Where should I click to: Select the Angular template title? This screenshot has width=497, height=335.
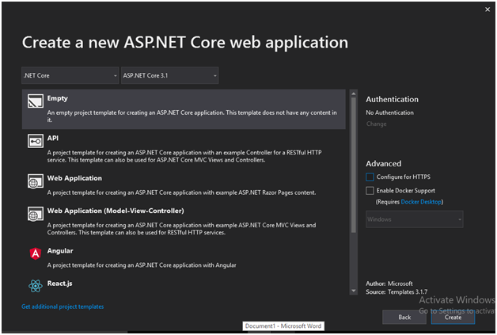[x=60, y=250]
